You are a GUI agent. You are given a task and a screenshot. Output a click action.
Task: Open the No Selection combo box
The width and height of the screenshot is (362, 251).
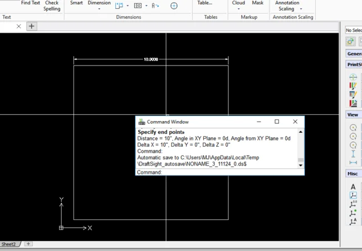pos(353,30)
